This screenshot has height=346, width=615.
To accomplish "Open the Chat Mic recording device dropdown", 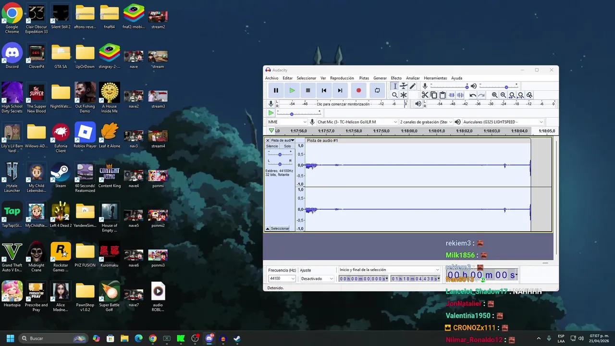I will coord(357,122).
